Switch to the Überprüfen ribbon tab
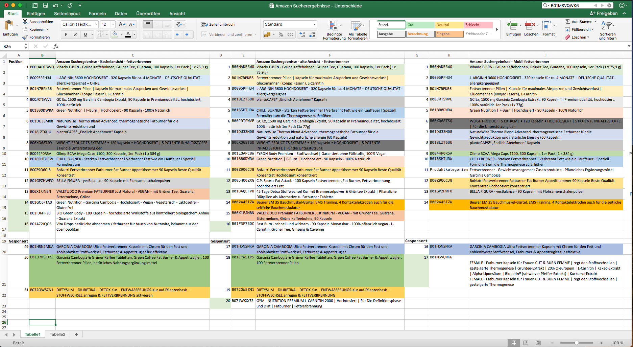The height and width of the screenshot is (347, 633). tap(148, 14)
